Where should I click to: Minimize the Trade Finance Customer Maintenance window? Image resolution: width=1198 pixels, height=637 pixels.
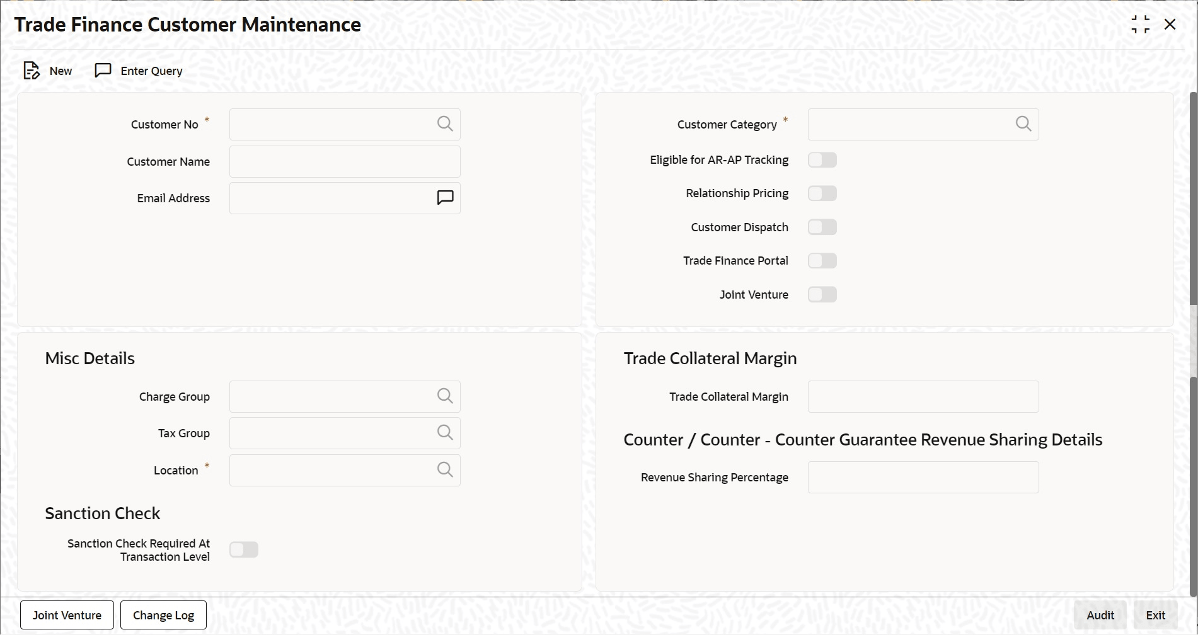point(1140,25)
